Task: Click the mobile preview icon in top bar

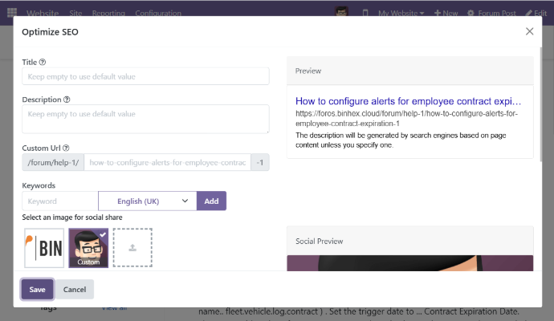Action: tap(365, 14)
